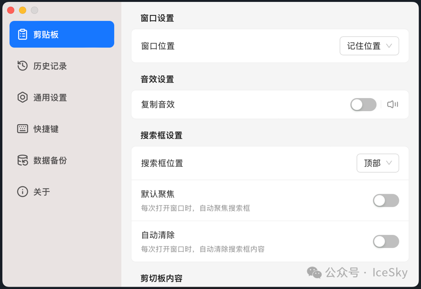The height and width of the screenshot is (289, 421).
Task: Preview copy sound via speaker icon
Action: click(x=392, y=105)
